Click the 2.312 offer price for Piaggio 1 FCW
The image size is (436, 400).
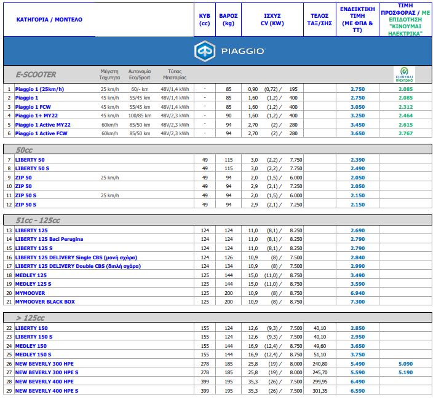(x=405, y=107)
